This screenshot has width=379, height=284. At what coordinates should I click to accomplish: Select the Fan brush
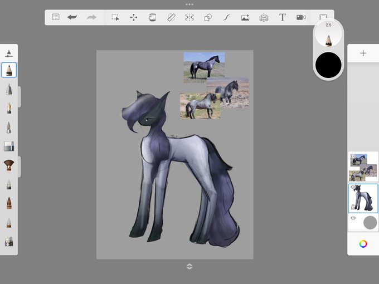9,165
